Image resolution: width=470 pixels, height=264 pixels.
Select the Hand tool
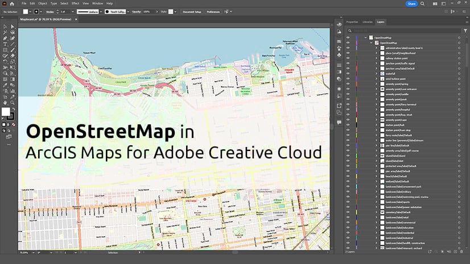click(x=5, y=102)
